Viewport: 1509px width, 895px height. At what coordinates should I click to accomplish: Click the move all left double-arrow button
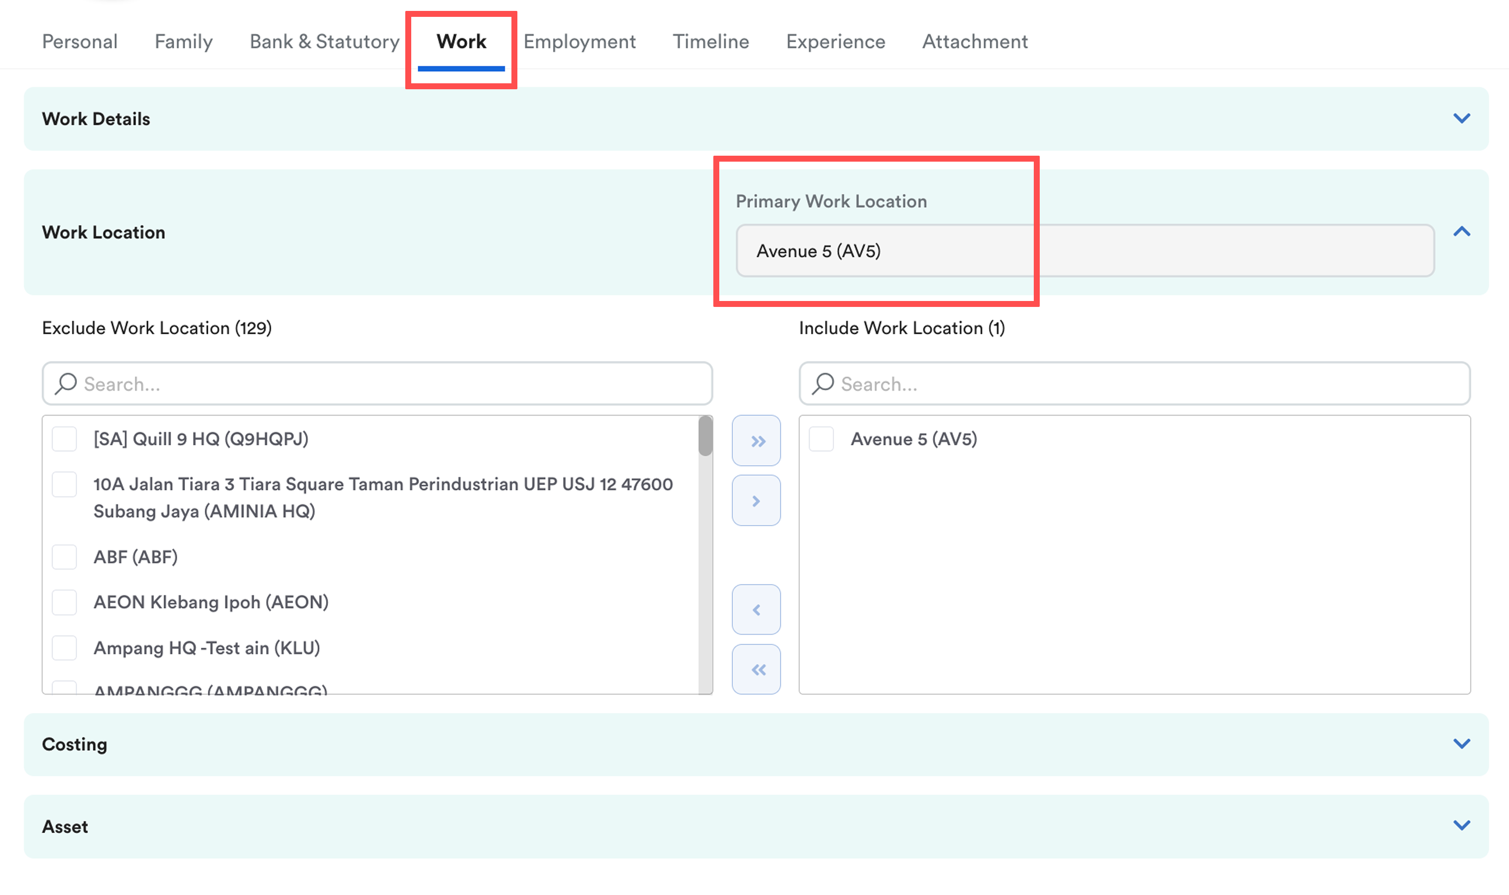tap(756, 669)
